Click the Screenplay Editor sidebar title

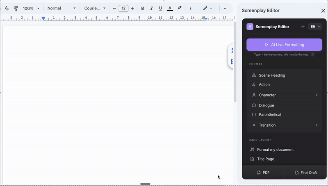261,11
